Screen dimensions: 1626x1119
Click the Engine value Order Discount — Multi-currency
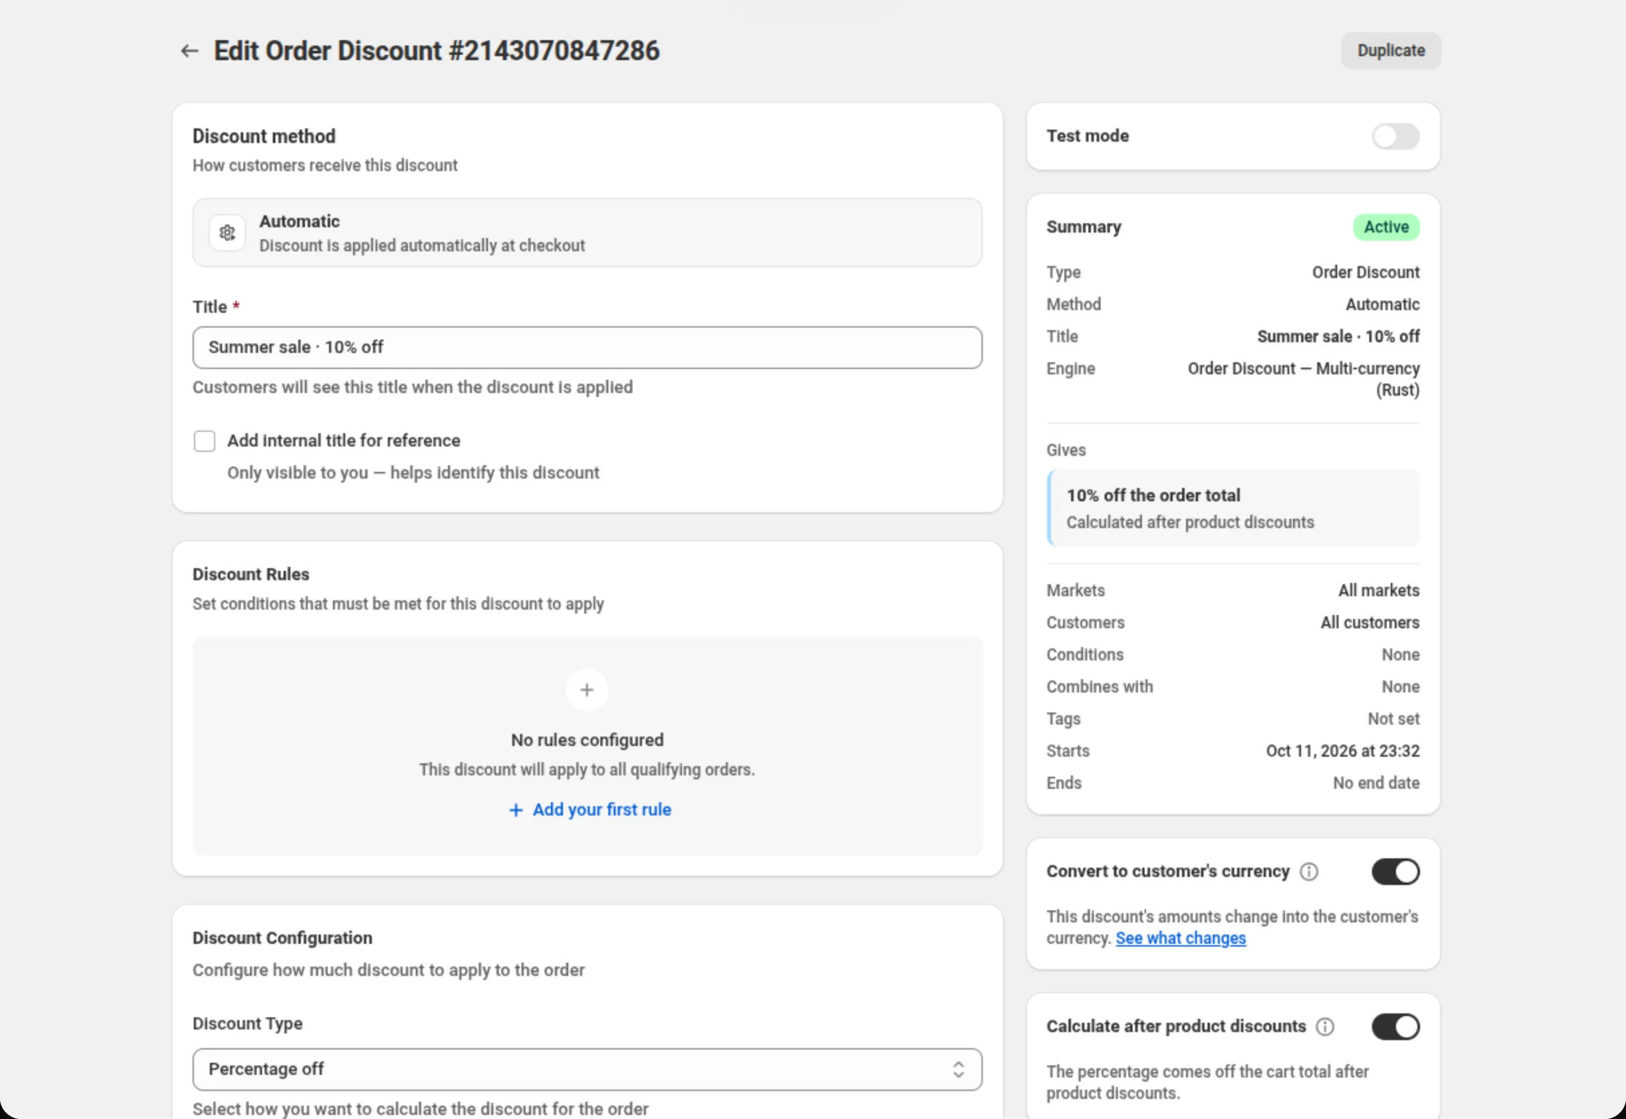[1303, 379]
